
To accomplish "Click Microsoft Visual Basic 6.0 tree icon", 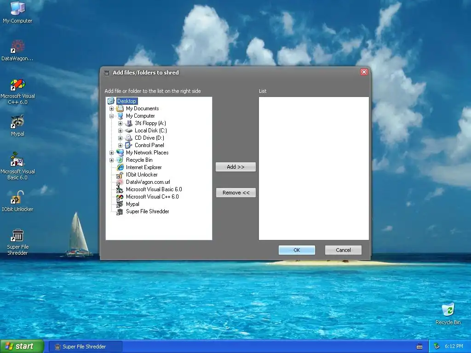I will click(120, 189).
